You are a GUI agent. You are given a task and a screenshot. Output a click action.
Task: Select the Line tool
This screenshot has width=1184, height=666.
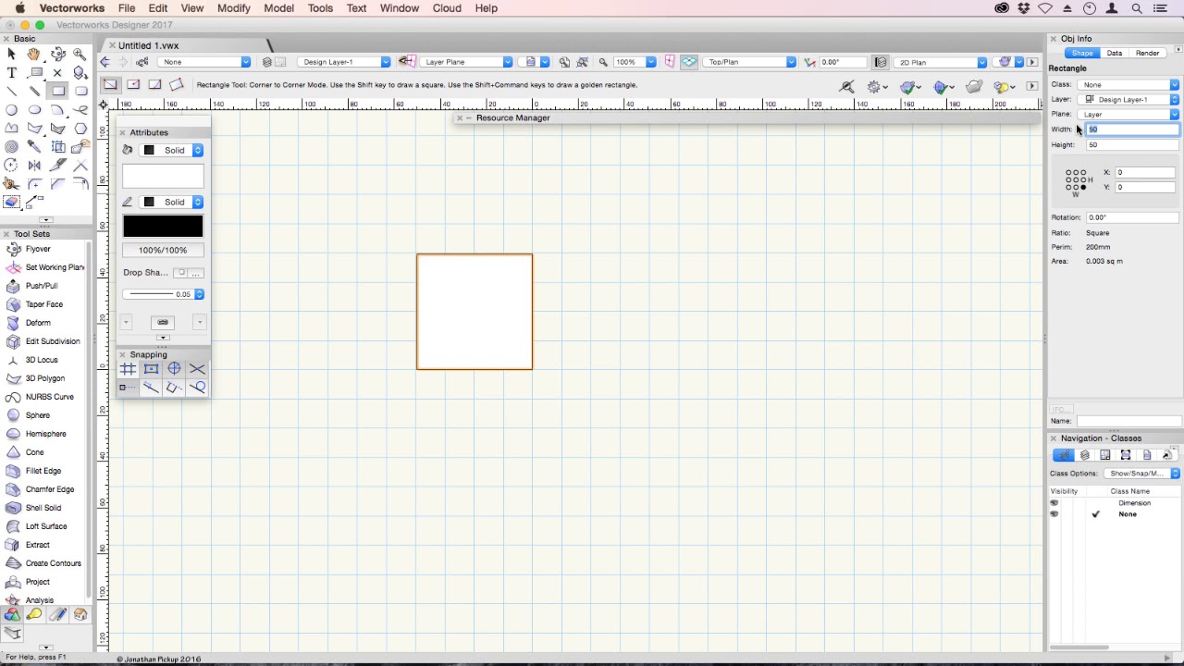pos(12,92)
